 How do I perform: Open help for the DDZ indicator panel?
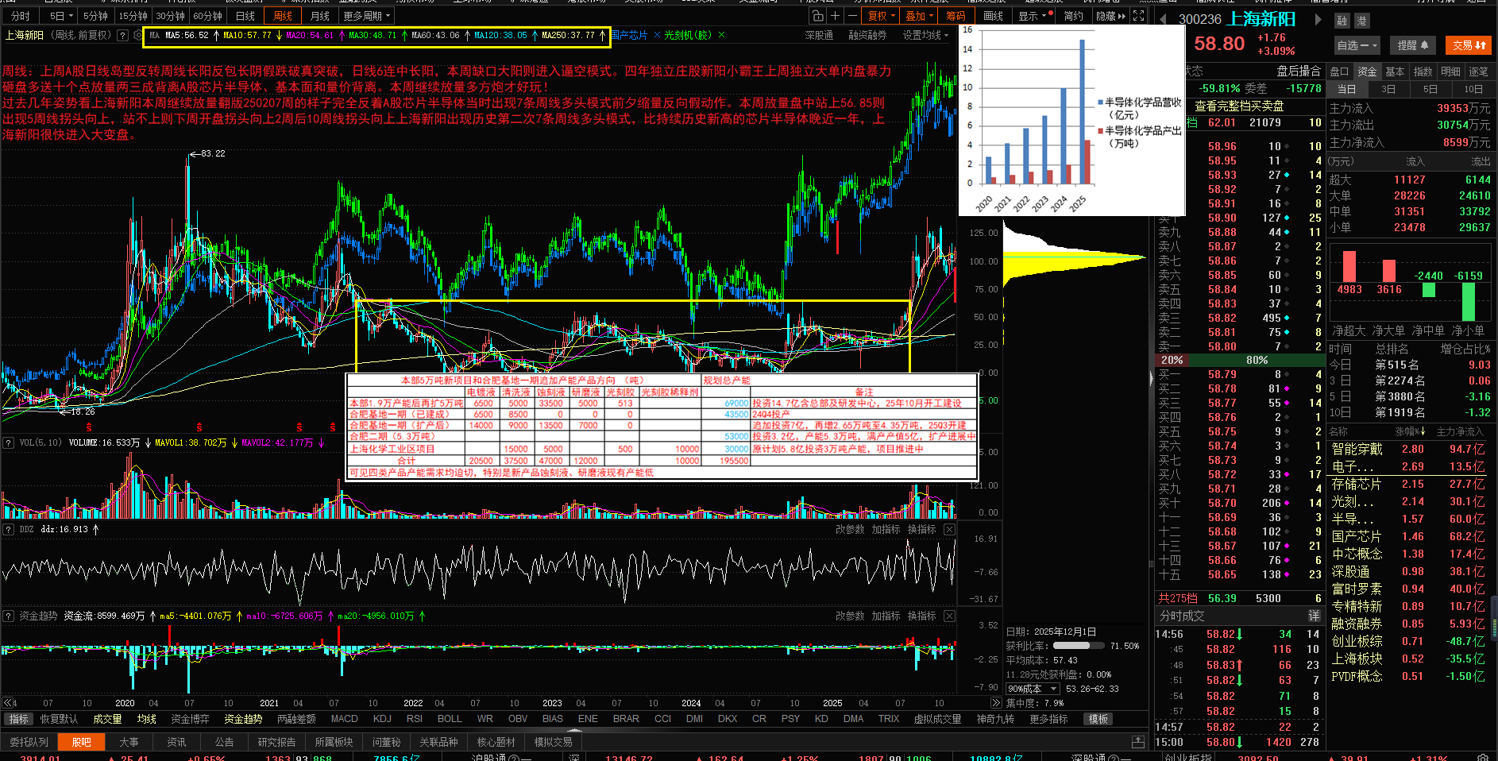click(8, 529)
